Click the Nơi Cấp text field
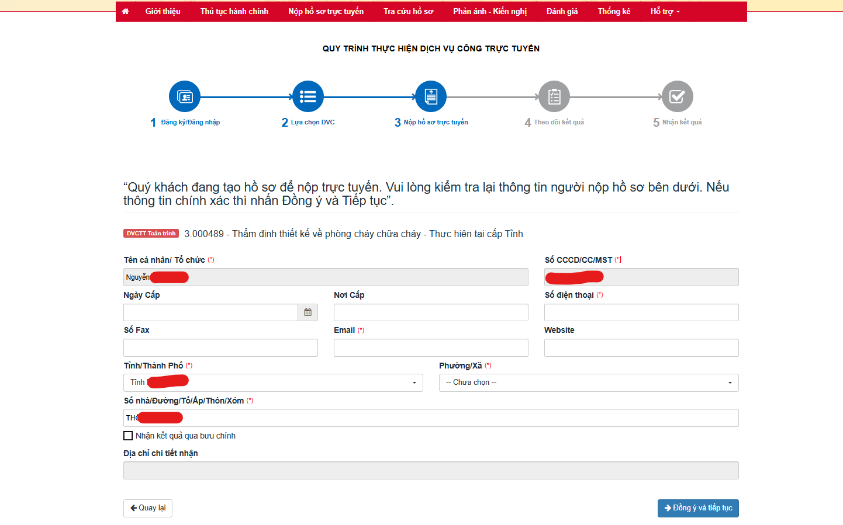843x525 pixels. (x=431, y=312)
